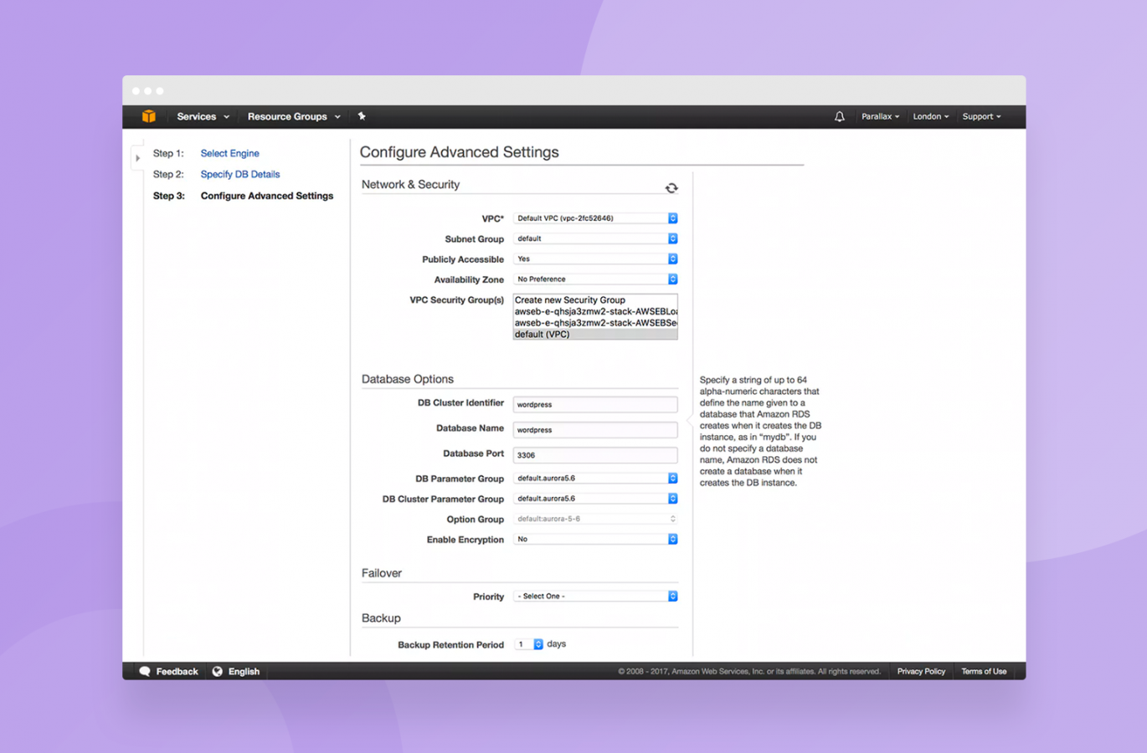Open the Failover Priority dropdown
This screenshot has width=1147, height=753.
pyautogui.click(x=595, y=597)
